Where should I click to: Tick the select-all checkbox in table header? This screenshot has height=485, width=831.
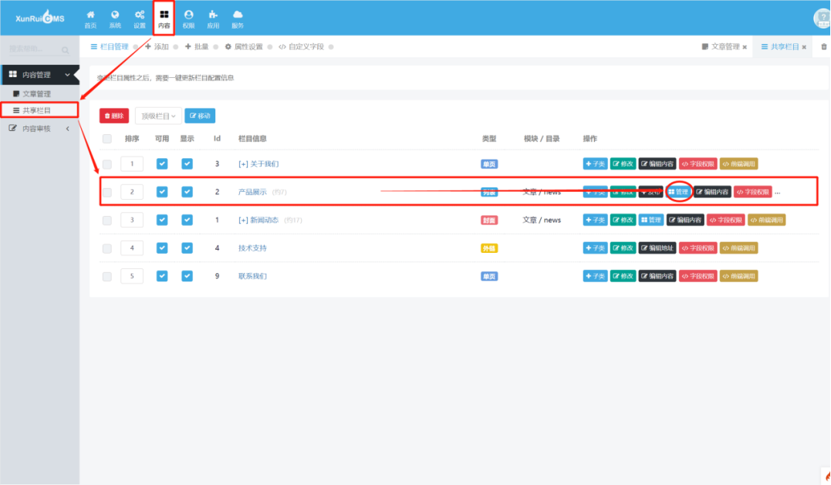[107, 139]
